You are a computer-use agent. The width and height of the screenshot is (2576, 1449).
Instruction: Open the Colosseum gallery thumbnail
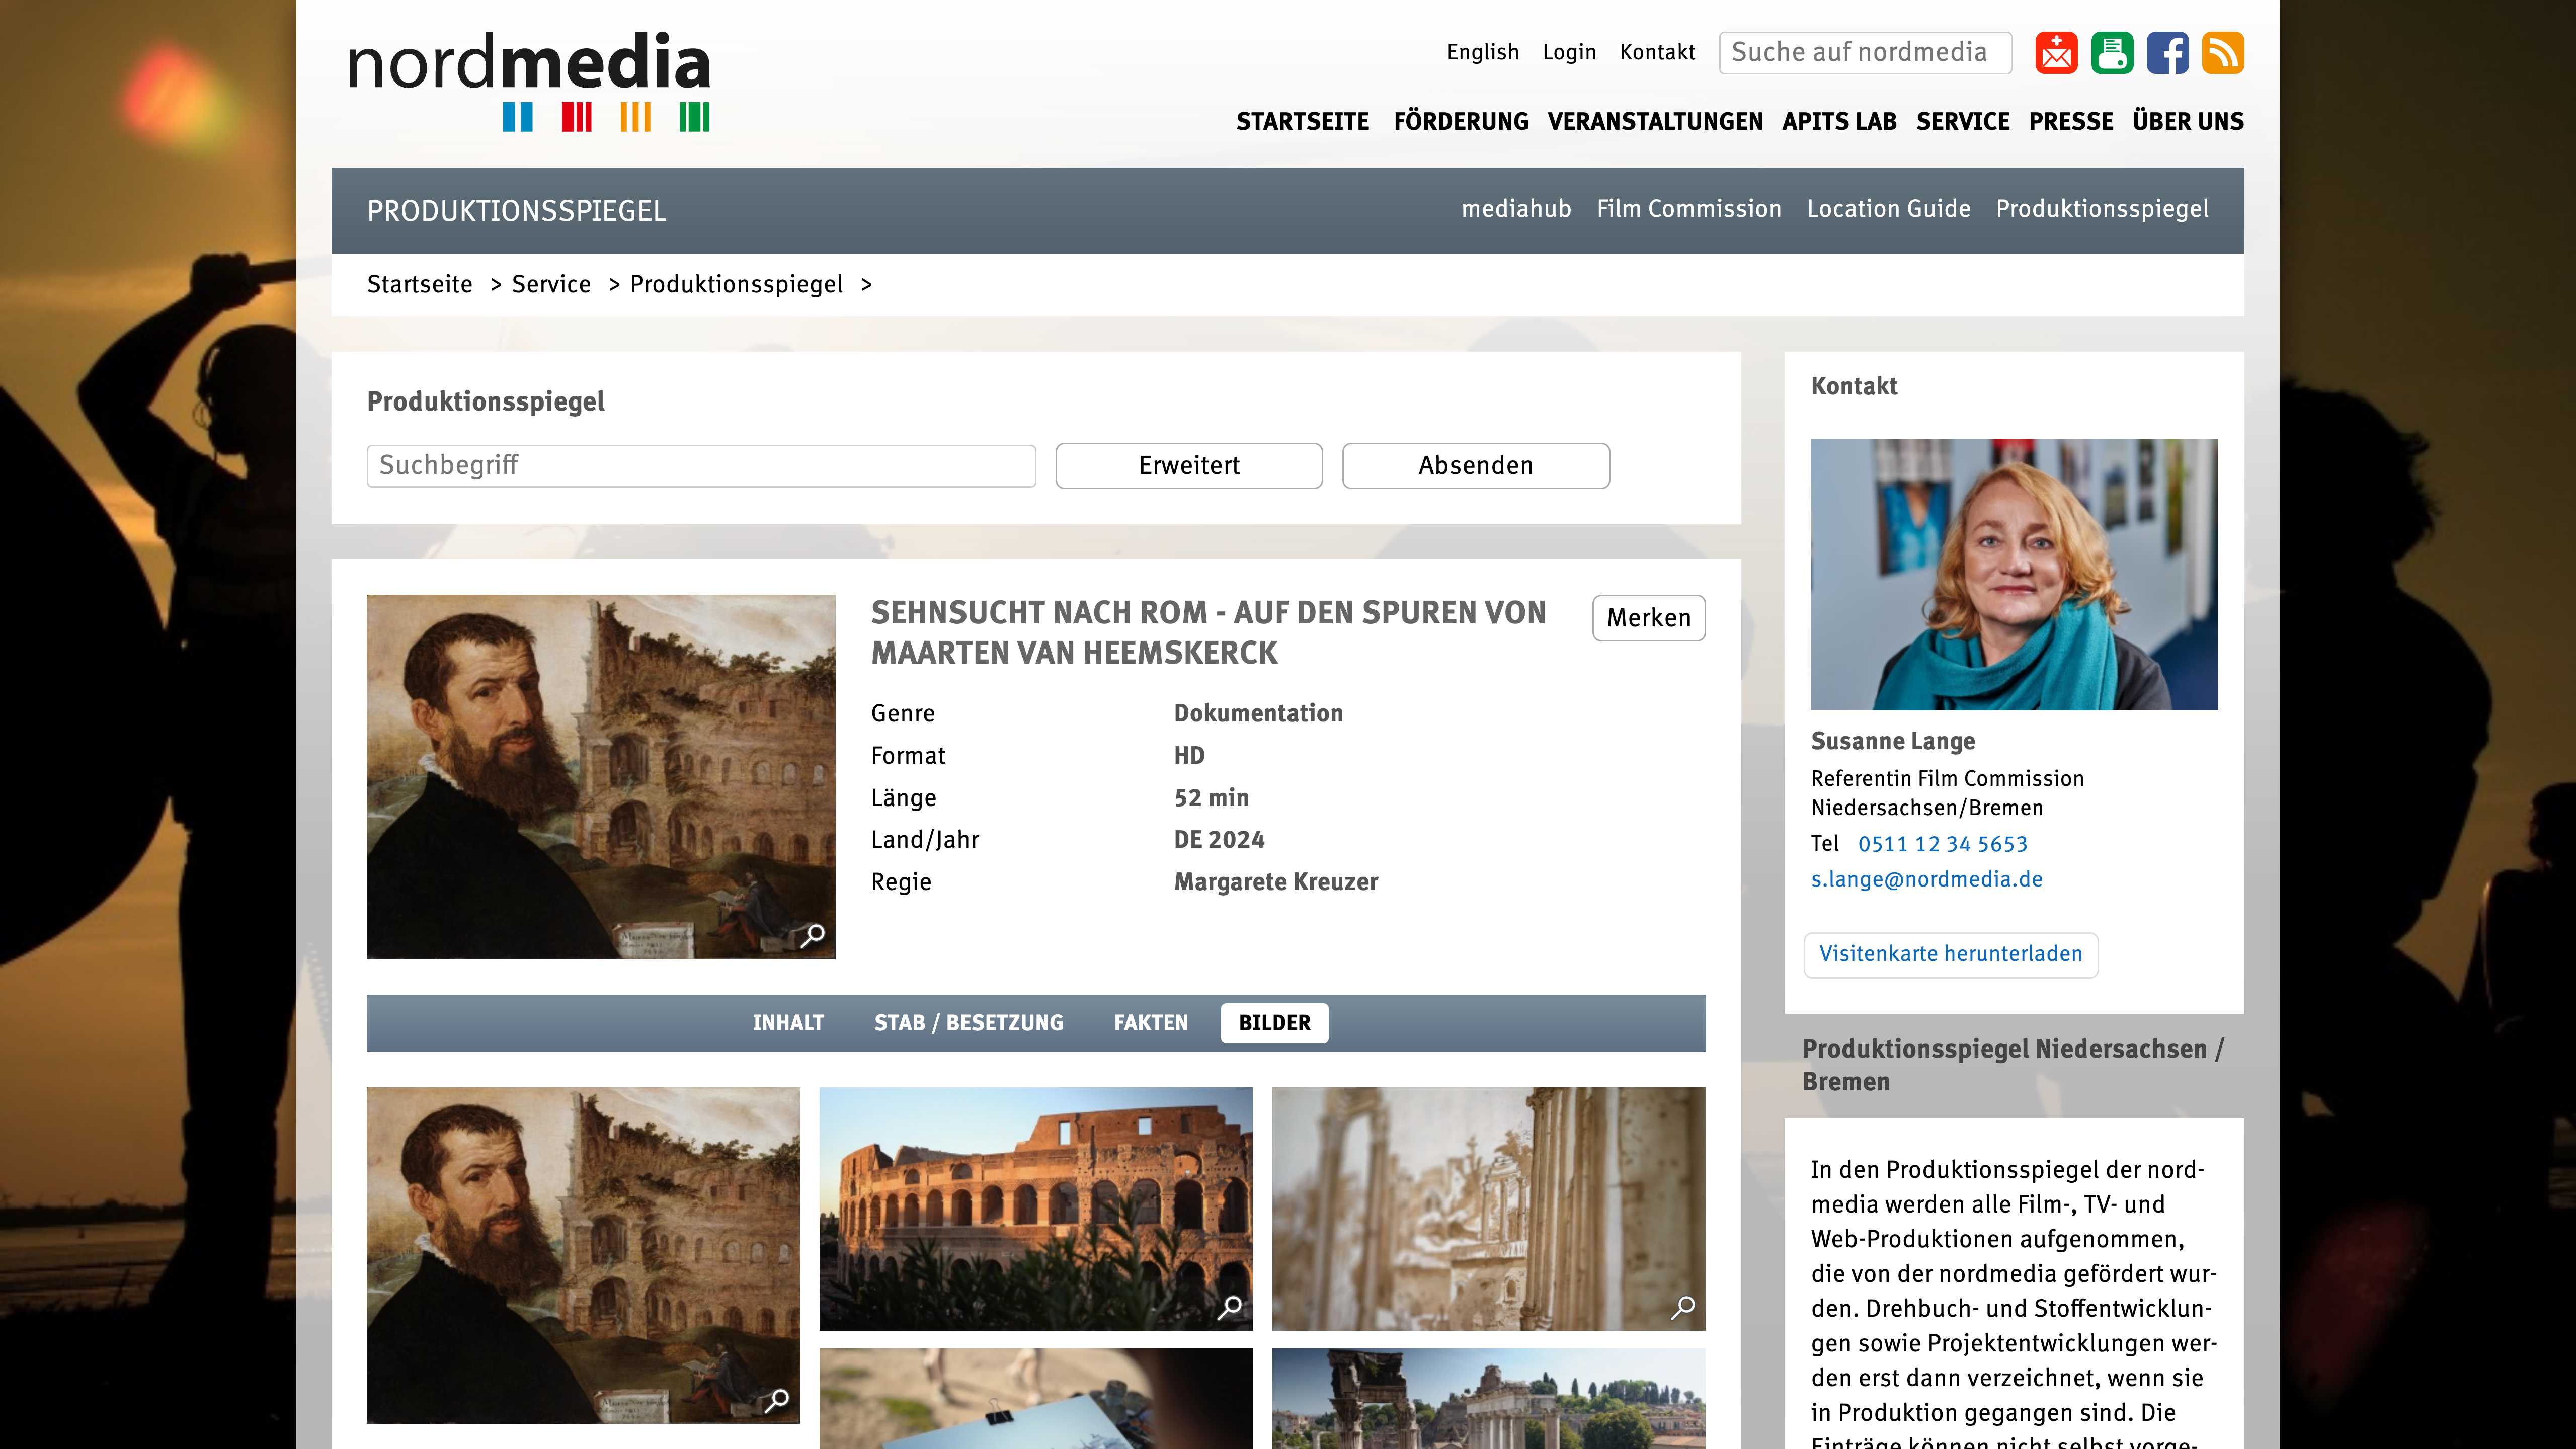pyautogui.click(x=1036, y=1209)
